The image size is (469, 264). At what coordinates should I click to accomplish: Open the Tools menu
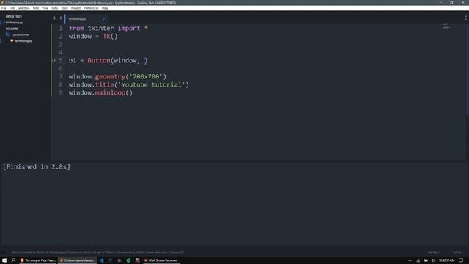[x=64, y=8]
